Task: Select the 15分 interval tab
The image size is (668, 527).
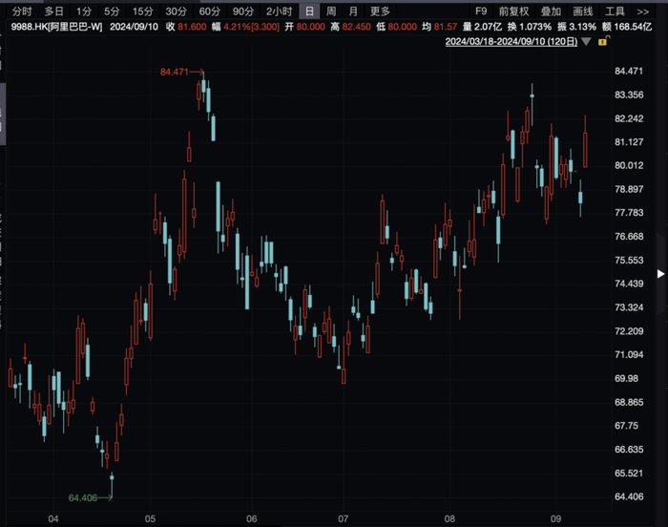Action: (143, 11)
